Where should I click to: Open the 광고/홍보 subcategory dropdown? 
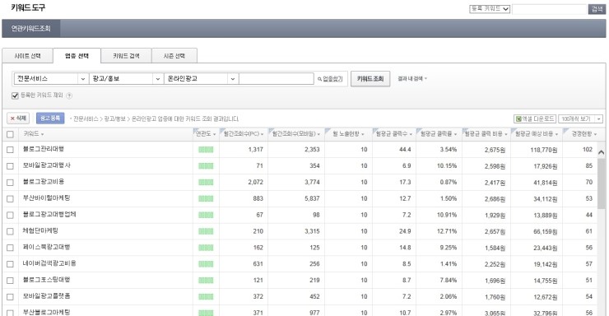[126, 78]
